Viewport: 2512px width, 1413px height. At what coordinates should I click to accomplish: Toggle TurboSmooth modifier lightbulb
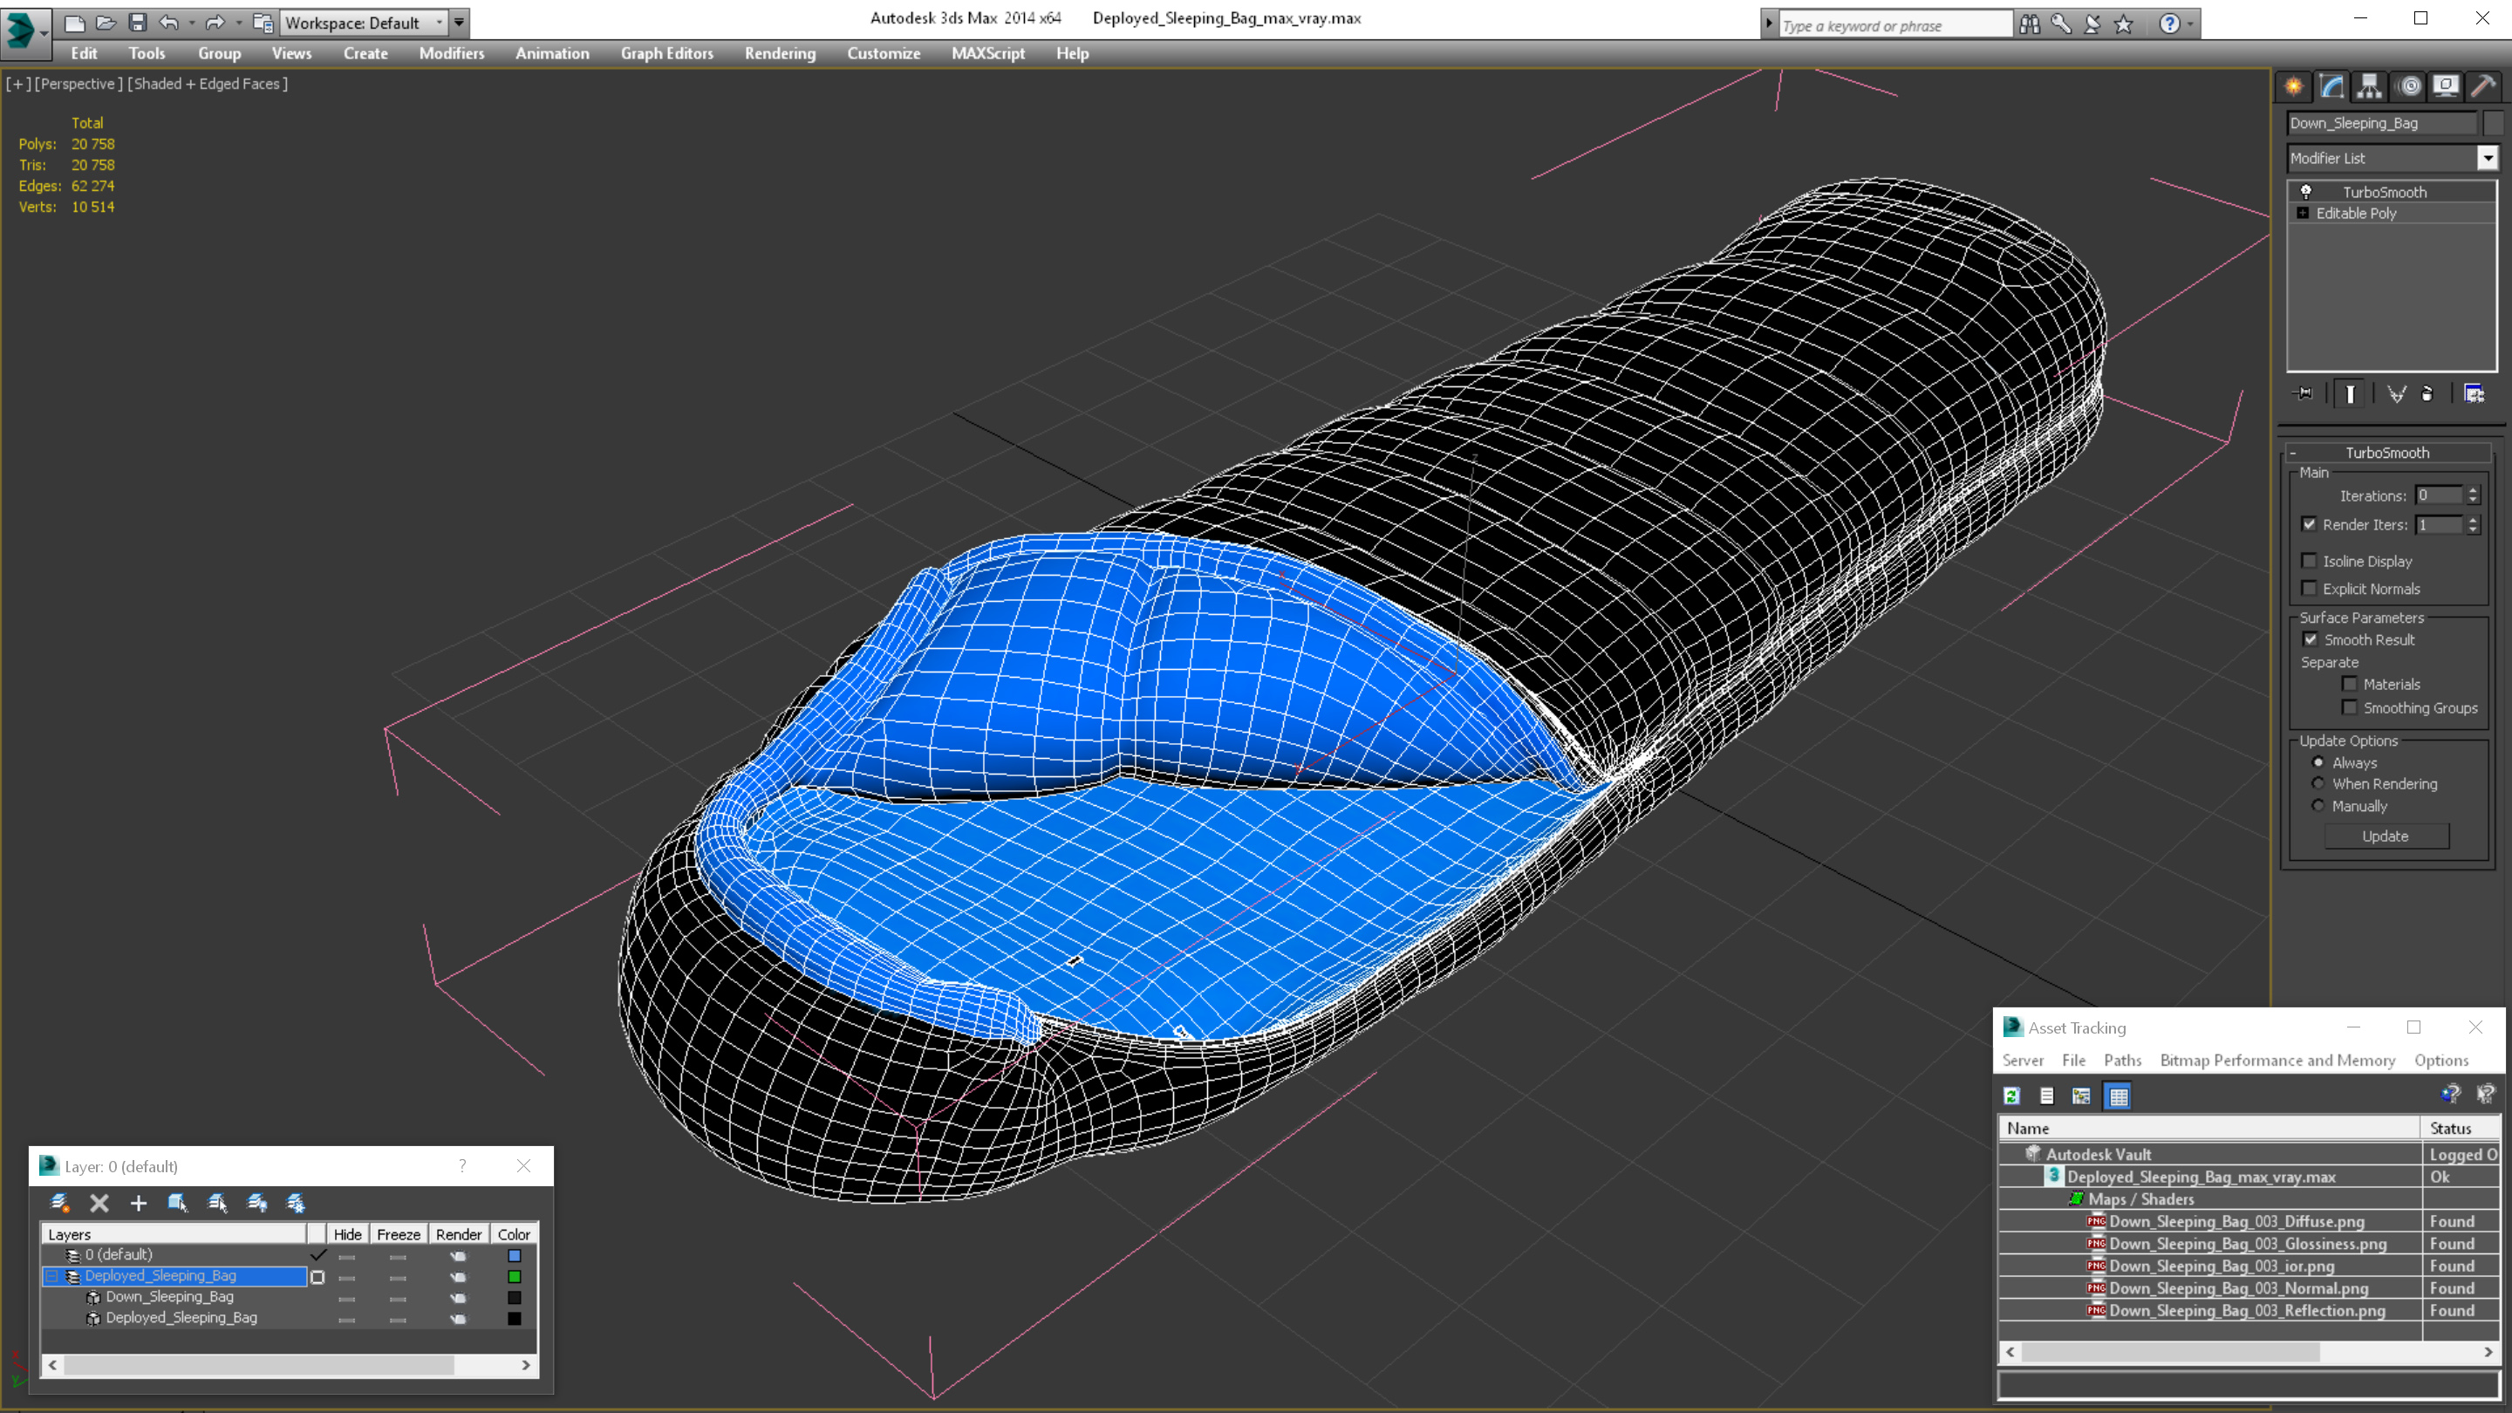tap(2306, 192)
